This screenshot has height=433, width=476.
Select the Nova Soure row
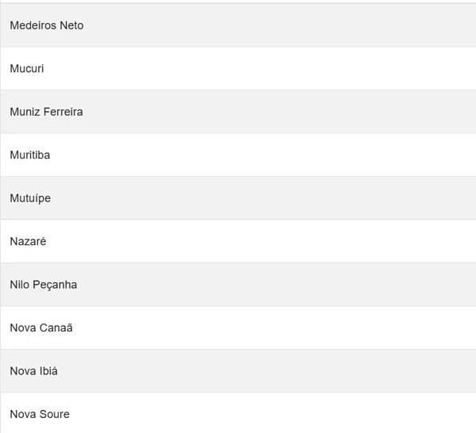238,414
